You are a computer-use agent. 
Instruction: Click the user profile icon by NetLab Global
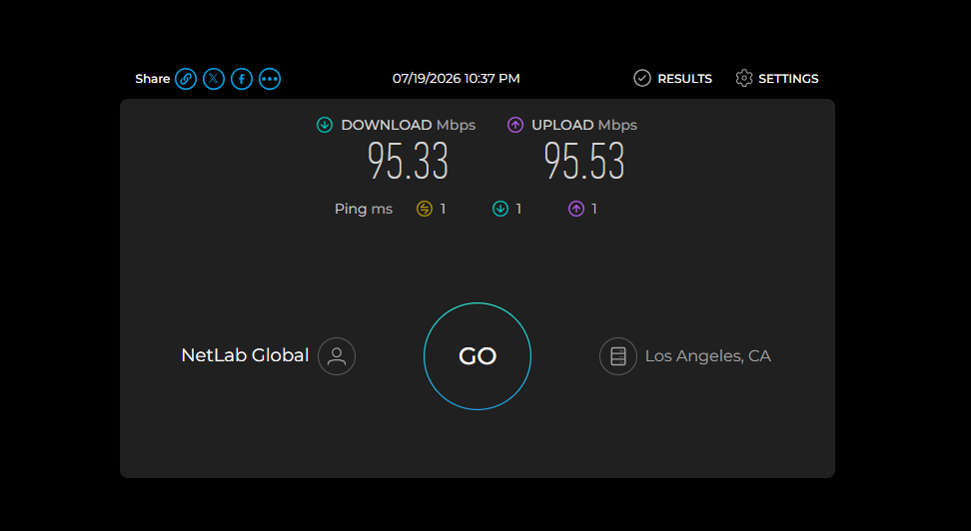click(x=337, y=356)
